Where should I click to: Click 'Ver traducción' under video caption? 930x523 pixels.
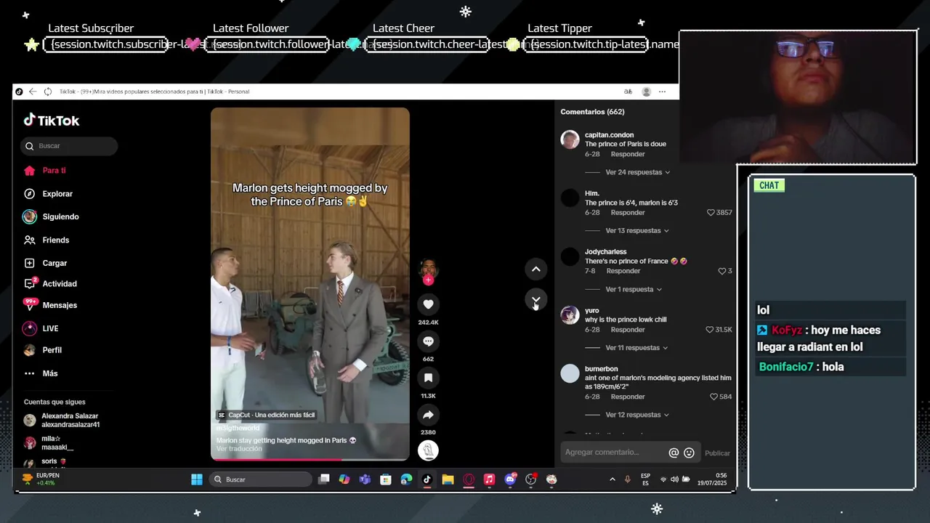239,449
